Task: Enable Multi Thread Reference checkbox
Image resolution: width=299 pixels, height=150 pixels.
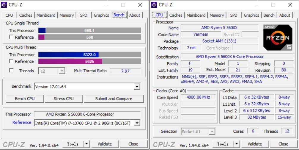Action: click(x=11, y=61)
